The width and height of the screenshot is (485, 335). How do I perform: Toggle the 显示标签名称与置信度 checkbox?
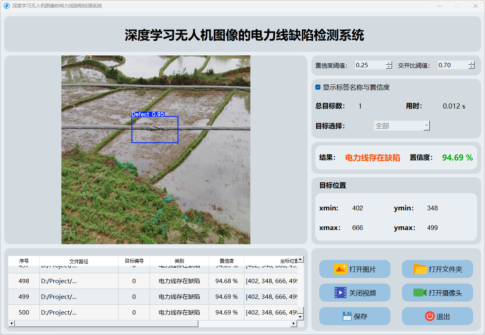pos(318,87)
